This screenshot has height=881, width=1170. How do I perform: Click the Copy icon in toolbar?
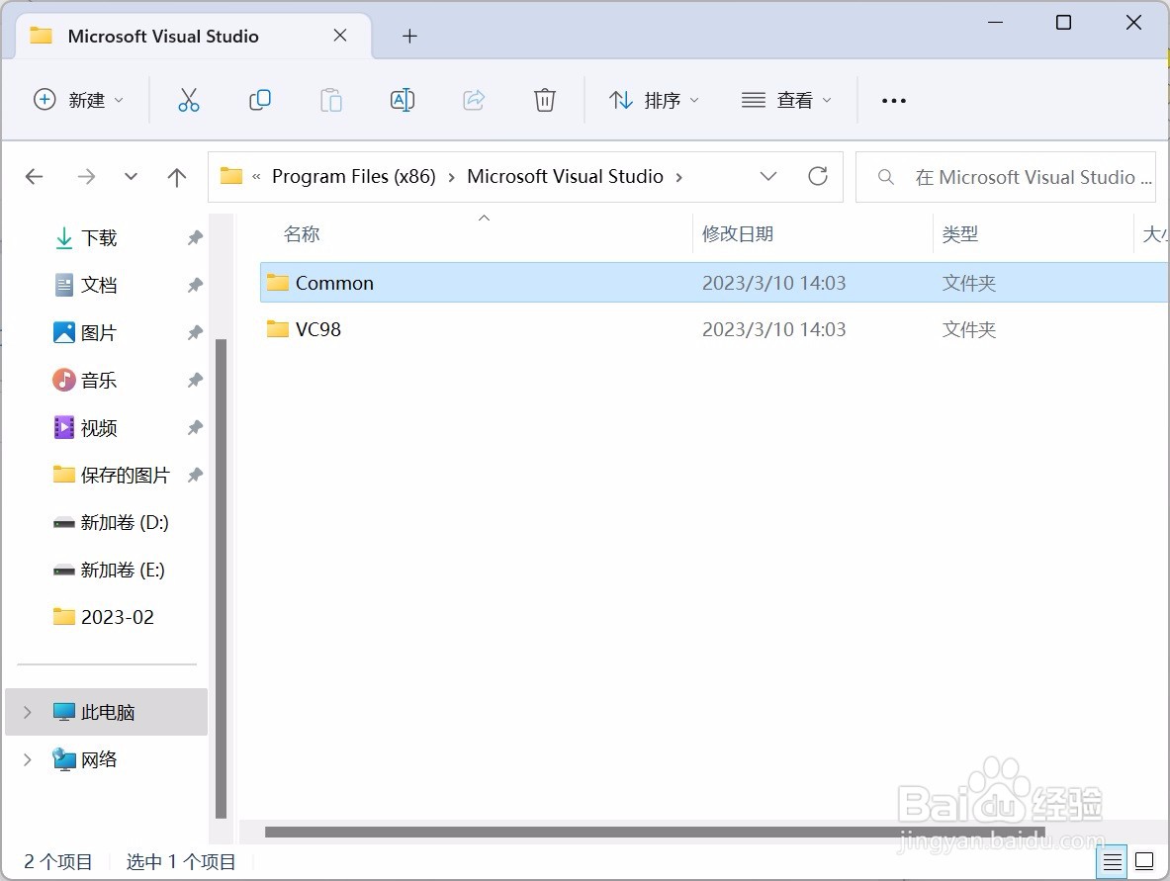click(x=260, y=100)
